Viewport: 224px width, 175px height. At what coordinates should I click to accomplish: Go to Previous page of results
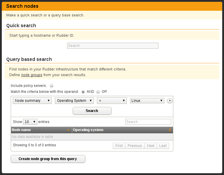coord(135,146)
